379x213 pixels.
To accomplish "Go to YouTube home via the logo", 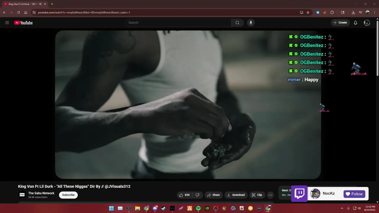I will [23, 23].
